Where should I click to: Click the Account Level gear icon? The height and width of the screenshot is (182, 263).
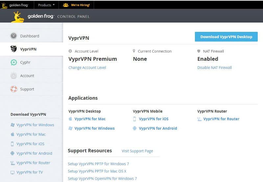(70, 51)
